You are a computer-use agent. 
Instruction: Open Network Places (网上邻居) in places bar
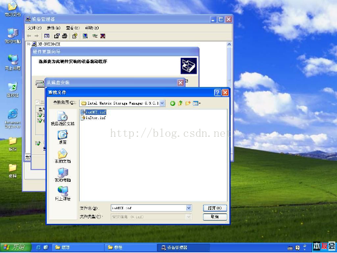(63, 193)
